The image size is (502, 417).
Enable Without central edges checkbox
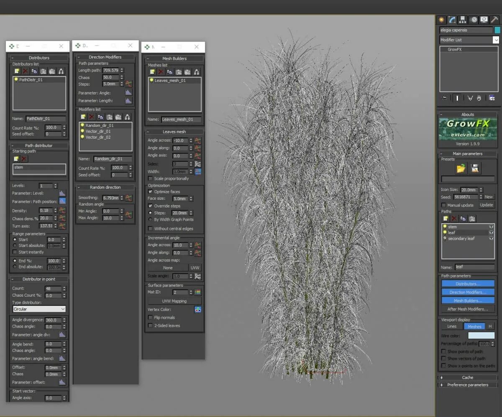click(151, 229)
